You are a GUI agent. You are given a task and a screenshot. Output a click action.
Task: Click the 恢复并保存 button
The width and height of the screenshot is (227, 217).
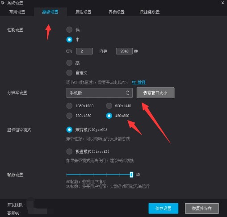tap(202, 209)
